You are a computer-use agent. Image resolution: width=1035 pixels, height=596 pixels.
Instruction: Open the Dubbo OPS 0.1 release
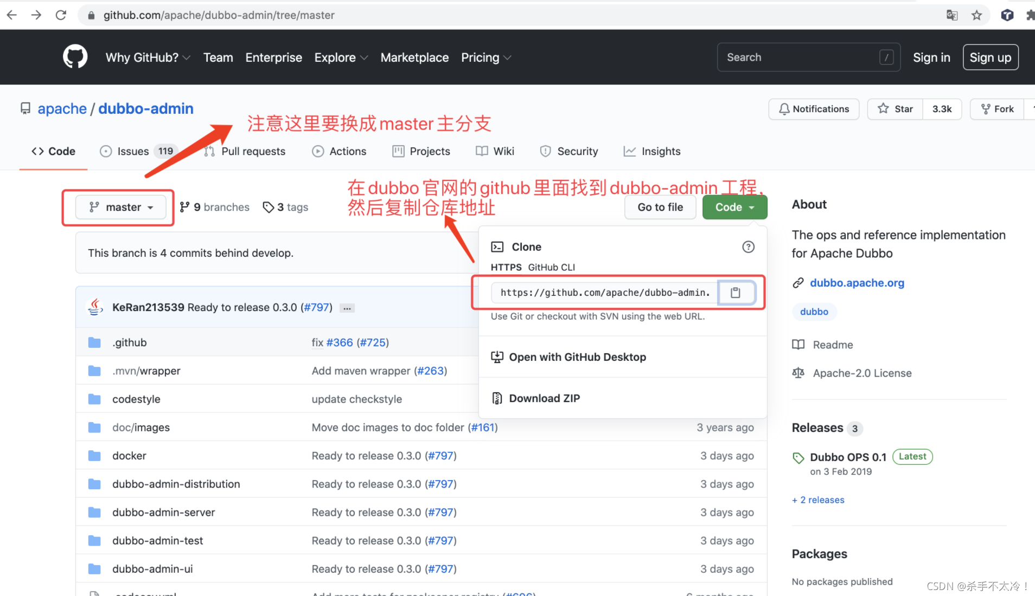click(x=848, y=457)
